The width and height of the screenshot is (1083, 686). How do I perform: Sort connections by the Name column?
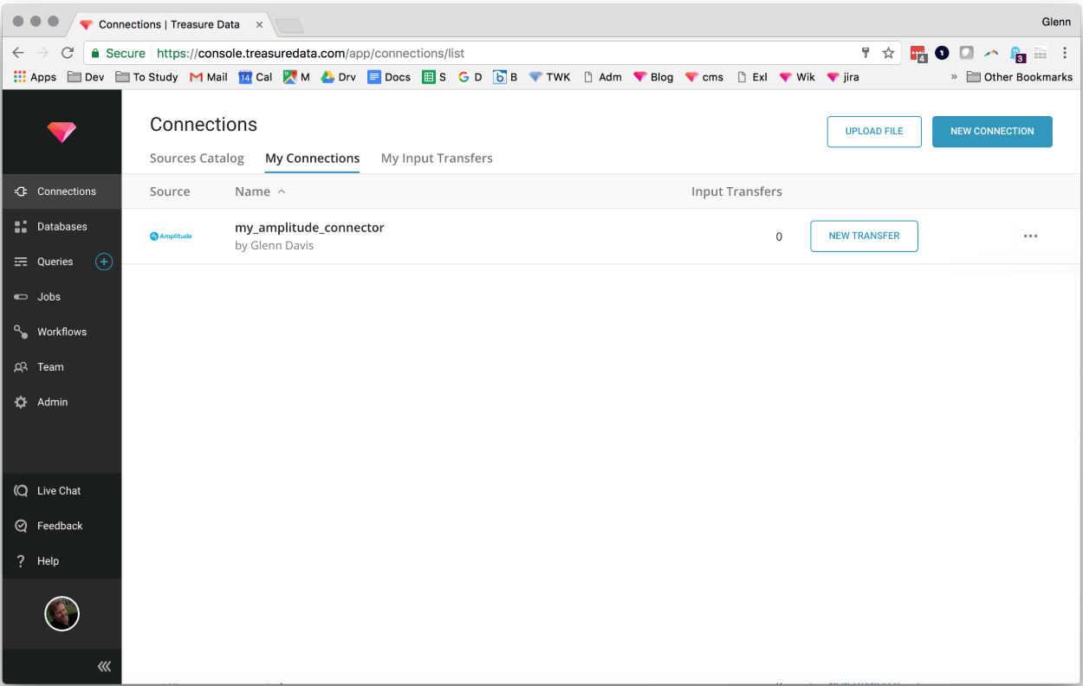pos(253,191)
